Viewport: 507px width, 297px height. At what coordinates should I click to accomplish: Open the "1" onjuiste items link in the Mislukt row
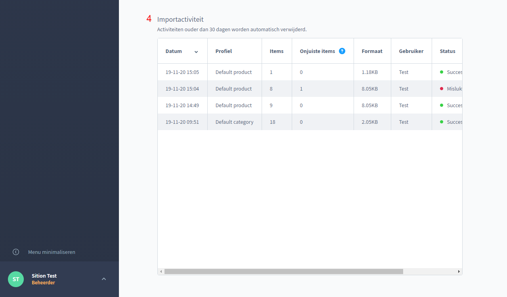[301, 89]
